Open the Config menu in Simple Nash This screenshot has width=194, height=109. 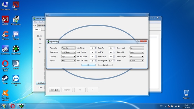tap(42, 22)
